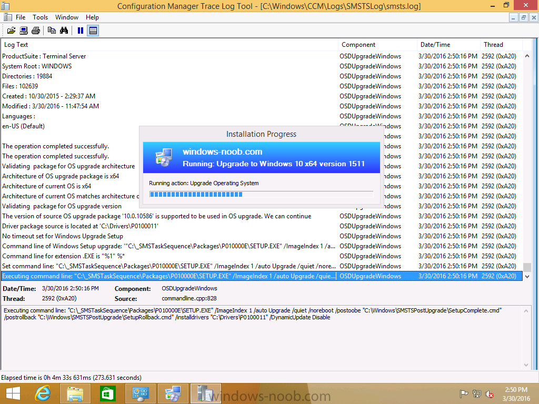Select row starting 'Set command line:'

[262, 266]
